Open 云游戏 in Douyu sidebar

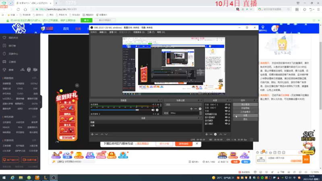tap(12, 62)
